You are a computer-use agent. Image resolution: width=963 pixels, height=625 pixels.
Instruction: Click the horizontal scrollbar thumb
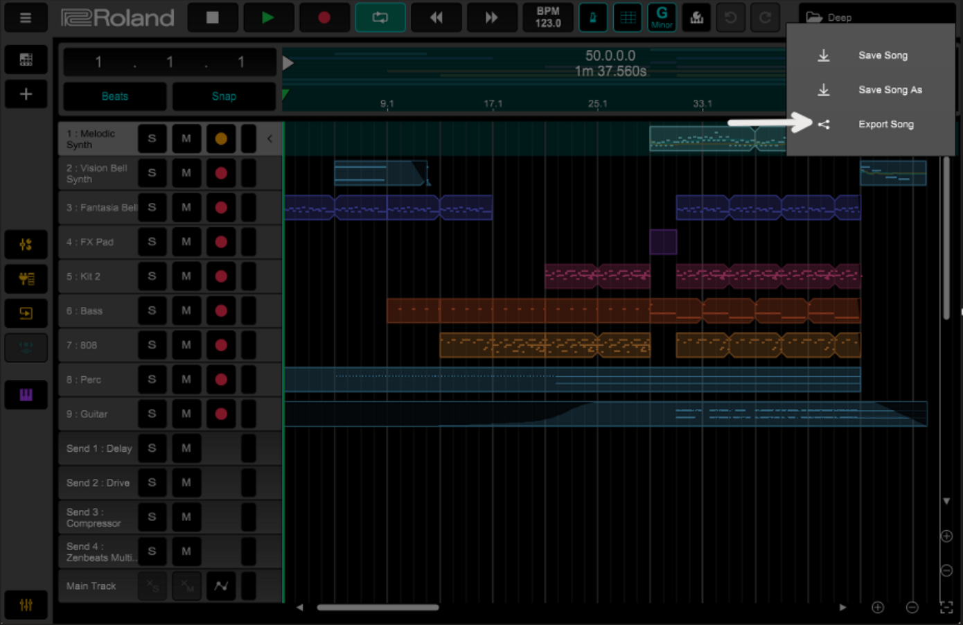point(378,608)
